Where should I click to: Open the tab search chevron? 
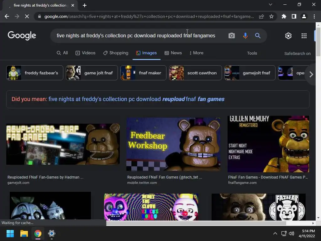pyautogui.click(x=271, y=4)
